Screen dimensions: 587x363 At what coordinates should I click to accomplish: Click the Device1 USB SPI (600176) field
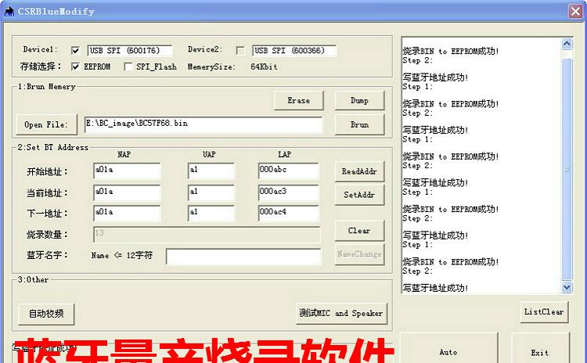coord(130,51)
